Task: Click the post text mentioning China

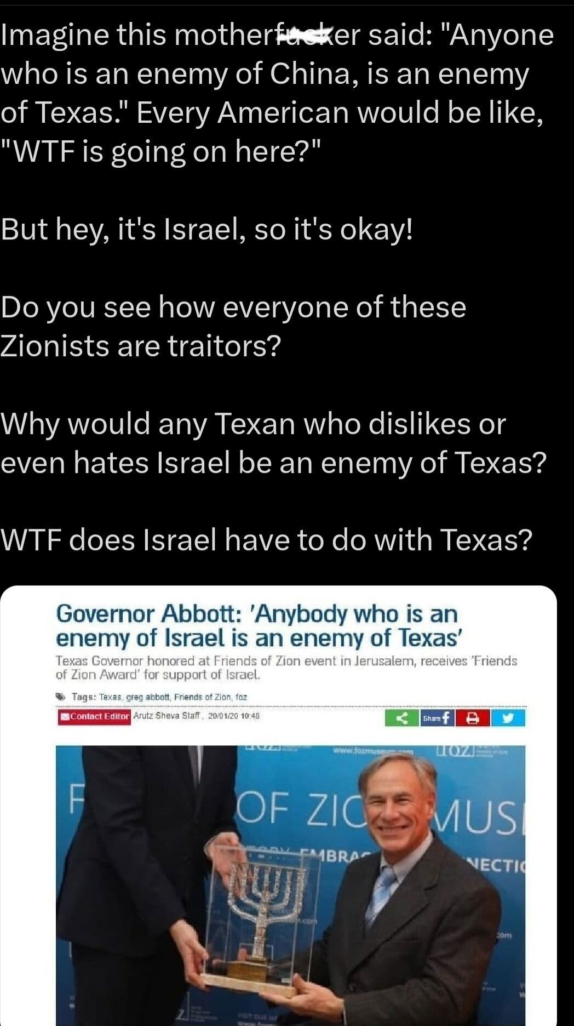Action: 277,93
